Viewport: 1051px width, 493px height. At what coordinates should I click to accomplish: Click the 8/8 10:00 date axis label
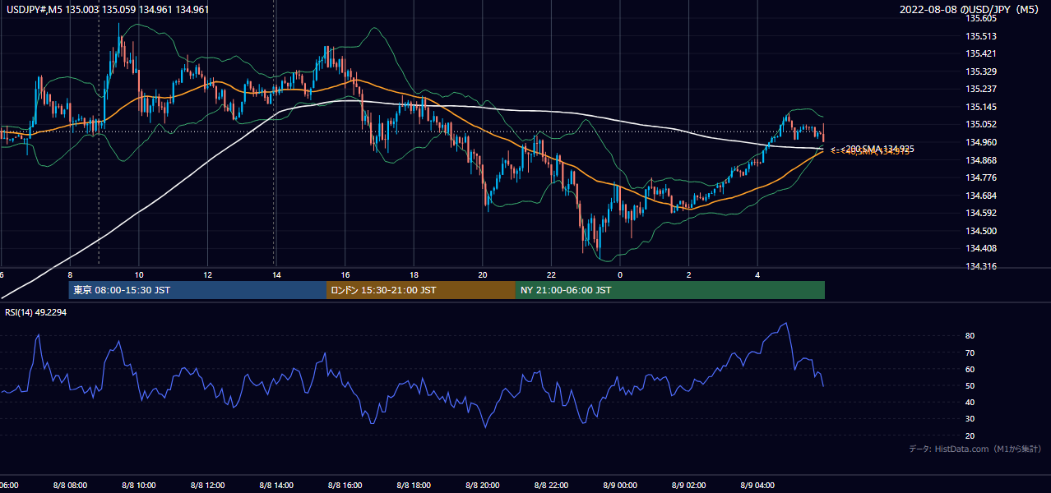(139, 486)
